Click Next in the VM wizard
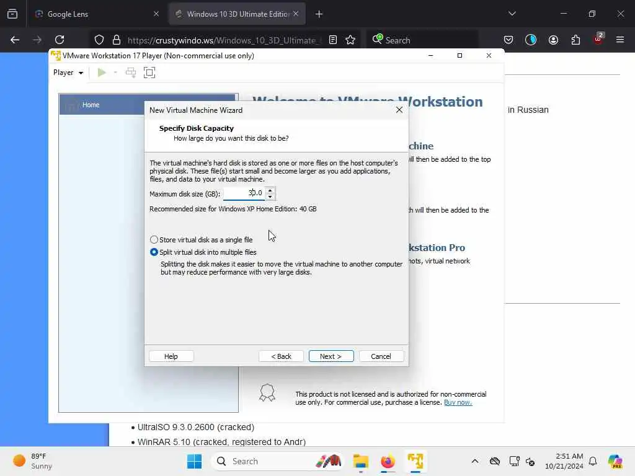The image size is (635, 476). pos(331,356)
